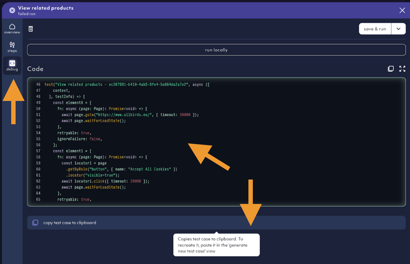Expand code editor to fullscreen

[x=402, y=69]
